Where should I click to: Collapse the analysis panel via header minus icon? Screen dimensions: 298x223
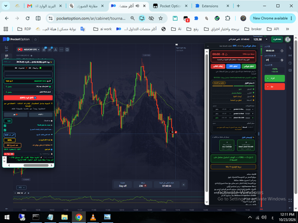coord(208,46)
